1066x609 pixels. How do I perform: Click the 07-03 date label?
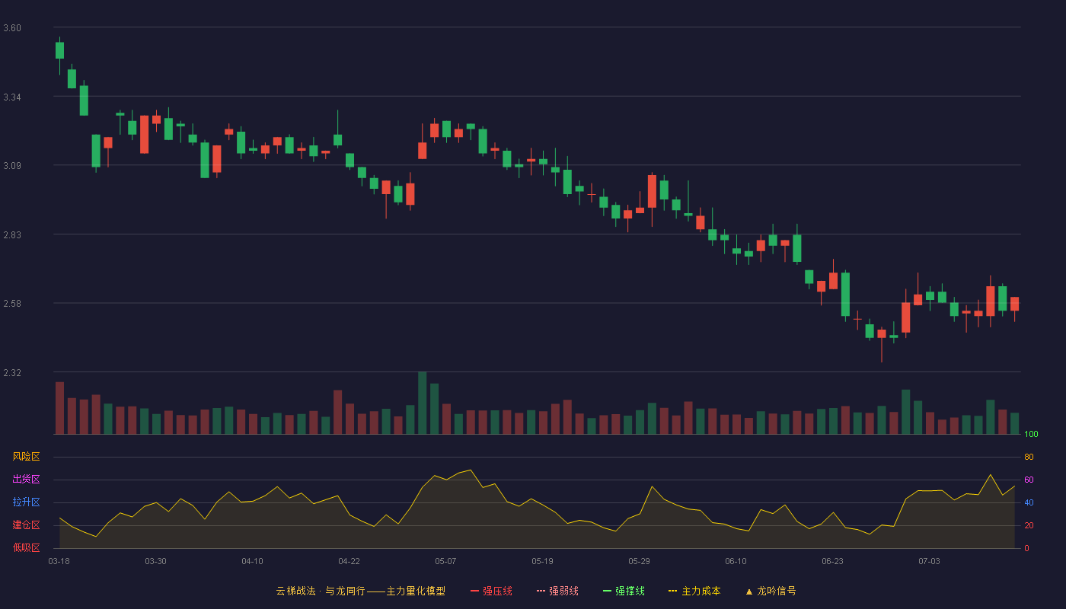[929, 561]
